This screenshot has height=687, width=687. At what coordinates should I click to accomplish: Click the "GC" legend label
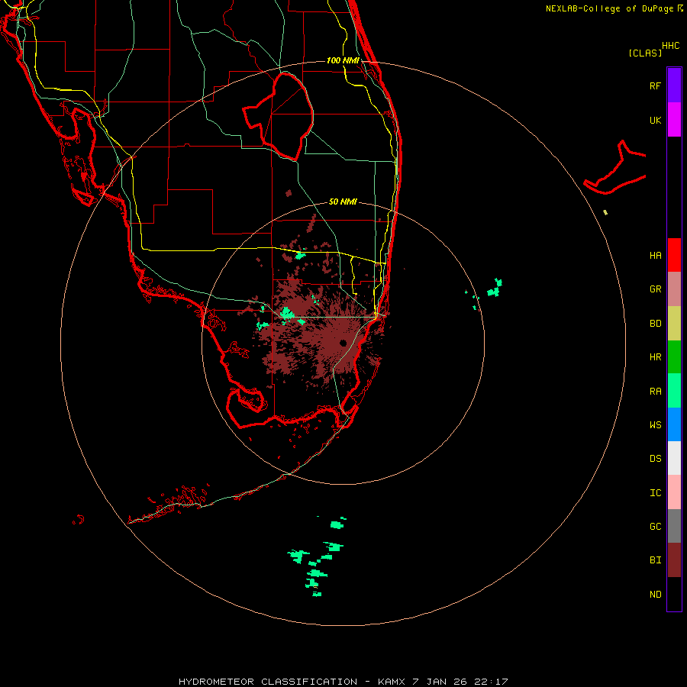656,527
